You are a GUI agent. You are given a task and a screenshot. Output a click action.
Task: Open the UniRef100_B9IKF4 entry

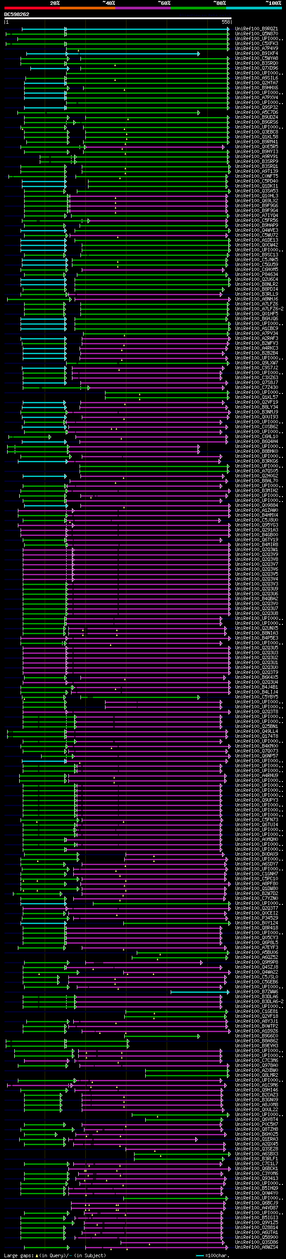[x=257, y=53]
